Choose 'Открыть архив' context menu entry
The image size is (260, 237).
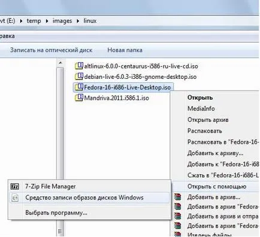click(208, 120)
